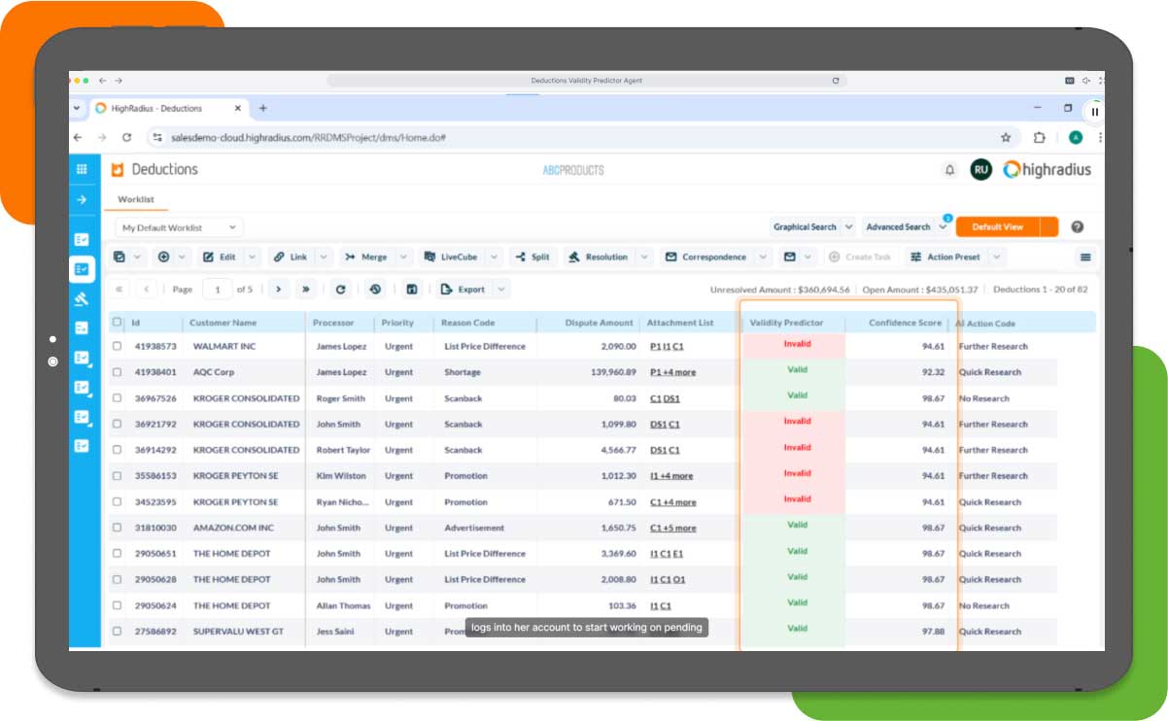Click the help question mark icon
The height and width of the screenshot is (721, 1168).
[1078, 227]
